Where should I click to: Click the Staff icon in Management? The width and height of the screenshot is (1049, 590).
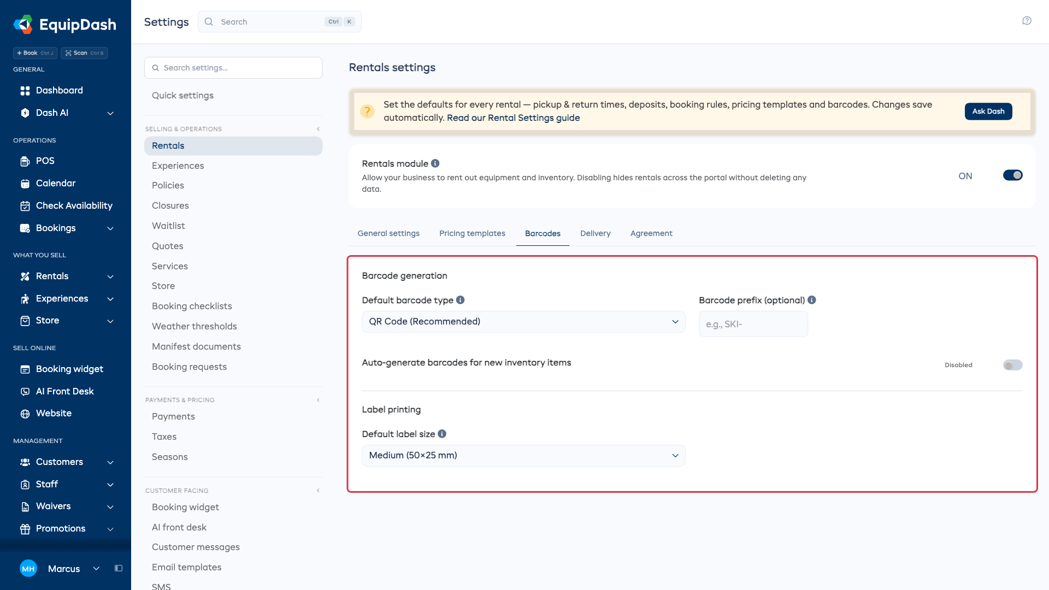click(25, 485)
